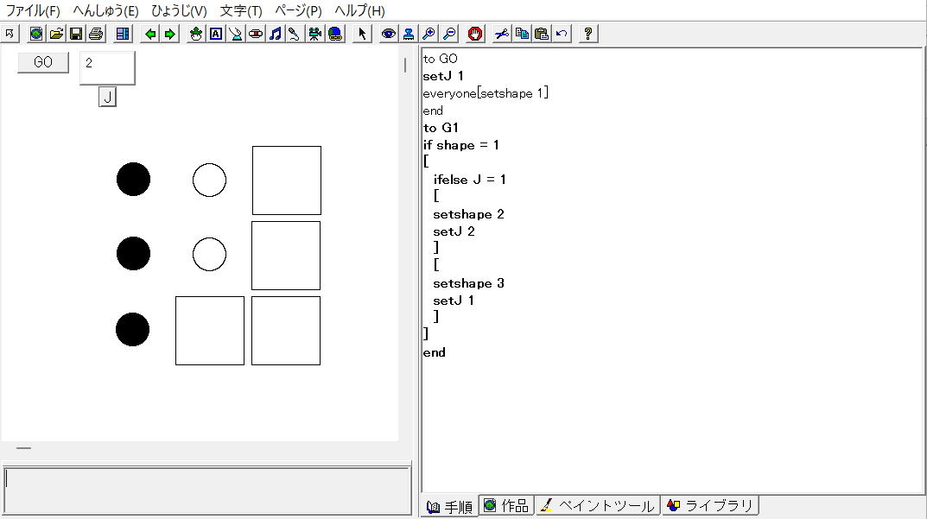Click the 'to G1' procedure line
The height and width of the screenshot is (519, 927).
click(x=441, y=128)
